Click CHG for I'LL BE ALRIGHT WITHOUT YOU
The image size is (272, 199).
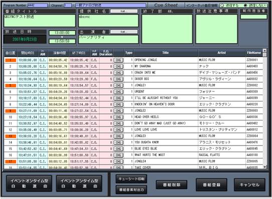pos(118,98)
